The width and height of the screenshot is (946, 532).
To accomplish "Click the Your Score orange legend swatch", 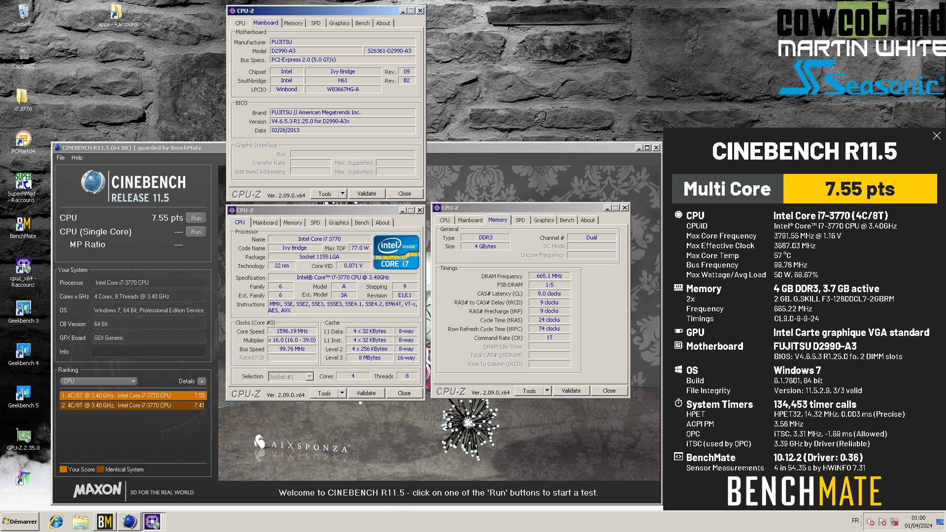I will click(63, 469).
